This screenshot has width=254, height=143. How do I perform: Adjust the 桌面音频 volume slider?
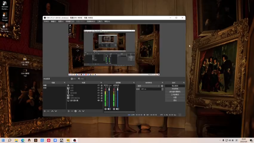tap(117, 97)
